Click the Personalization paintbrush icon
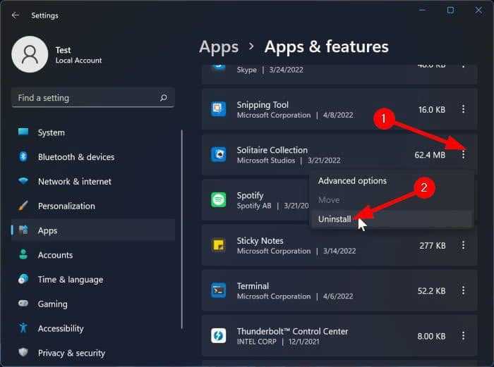Image resolution: width=494 pixels, height=367 pixels. coord(23,206)
